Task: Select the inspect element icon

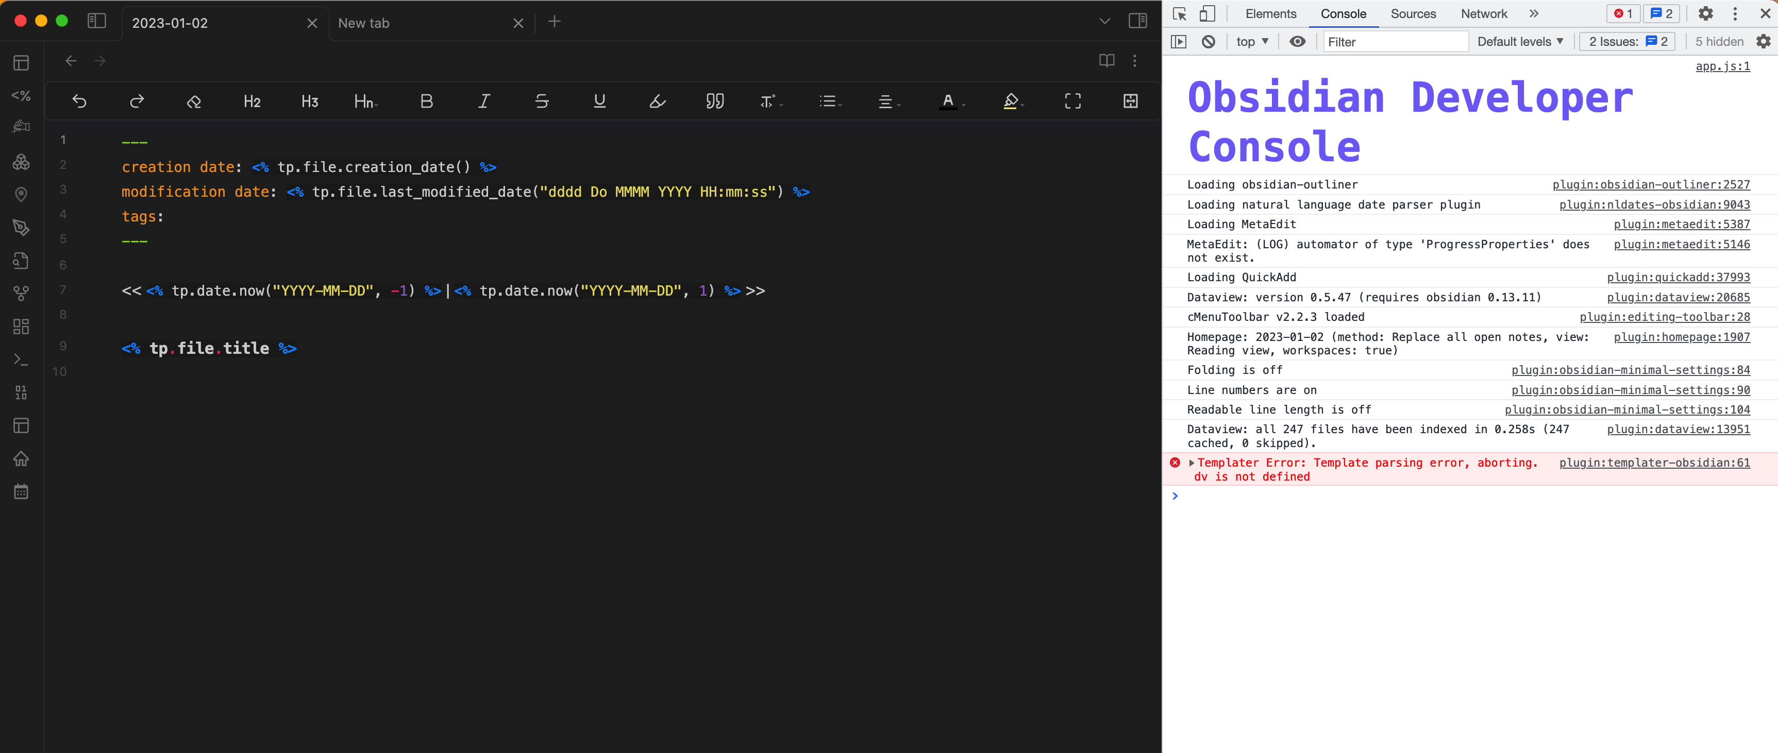Action: (1179, 14)
